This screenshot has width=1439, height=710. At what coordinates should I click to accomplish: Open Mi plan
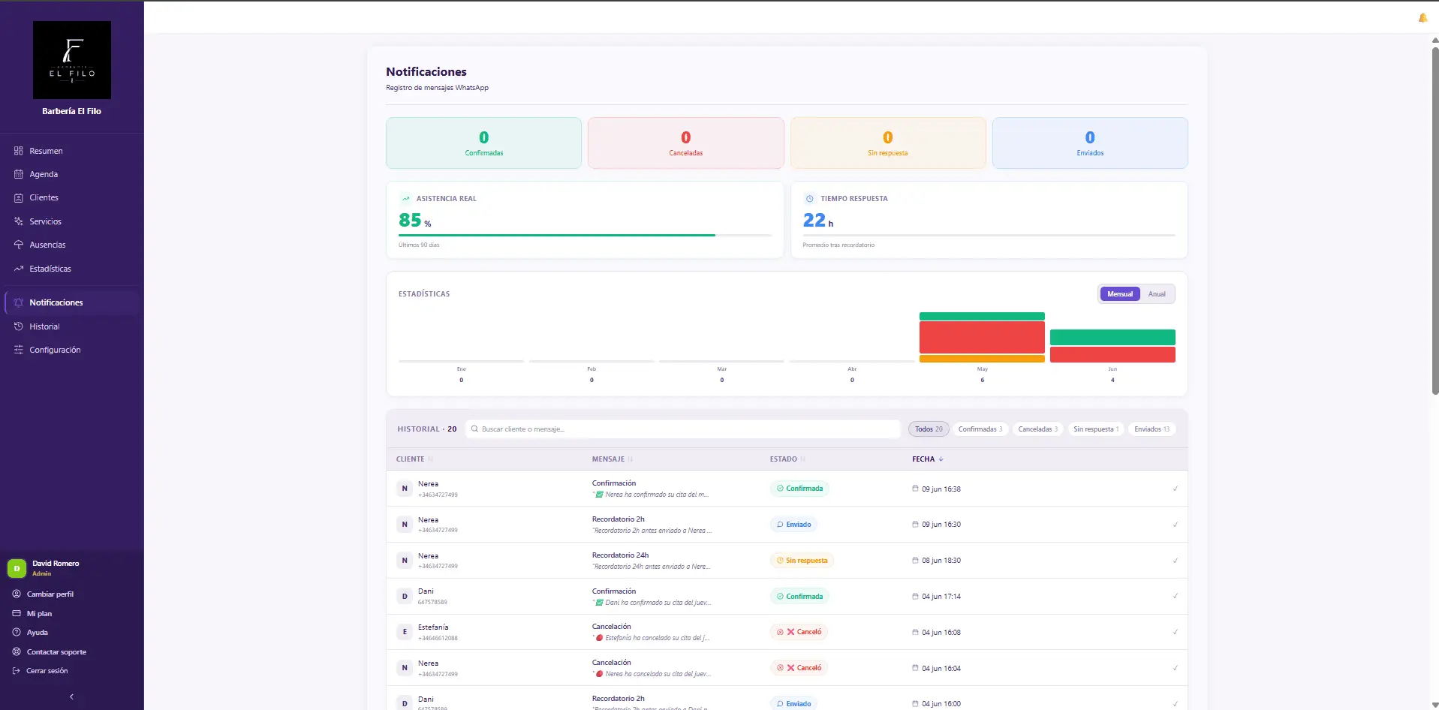click(x=39, y=613)
